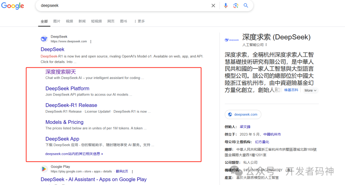This screenshot has width=345, height=185.
Task: Click the 2023 年 5 月 founding date
Action: 250,134
